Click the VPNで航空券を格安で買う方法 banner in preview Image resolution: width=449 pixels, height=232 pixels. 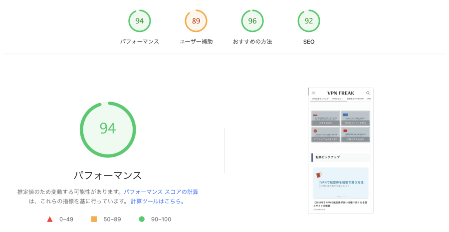[x=341, y=183]
